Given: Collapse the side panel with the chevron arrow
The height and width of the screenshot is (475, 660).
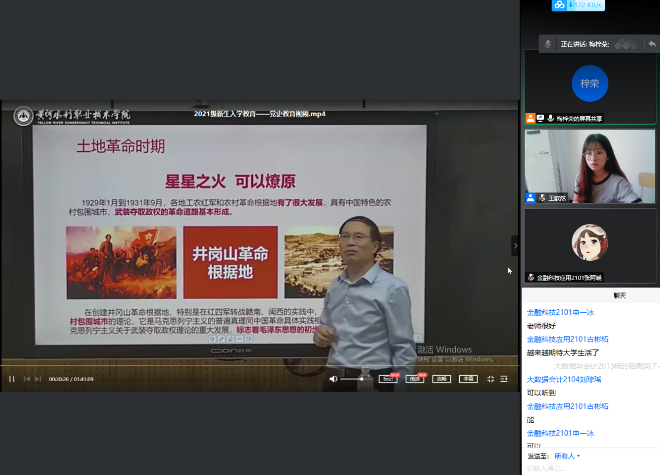Looking at the screenshot, I should (x=516, y=246).
